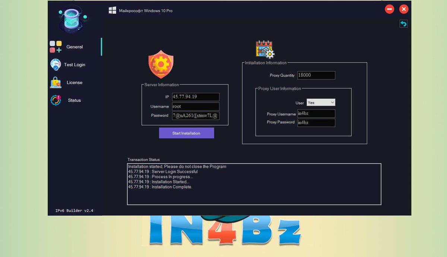Click the Transaction Status log box
Screen dimensions: 447x257
[x=254, y=184]
